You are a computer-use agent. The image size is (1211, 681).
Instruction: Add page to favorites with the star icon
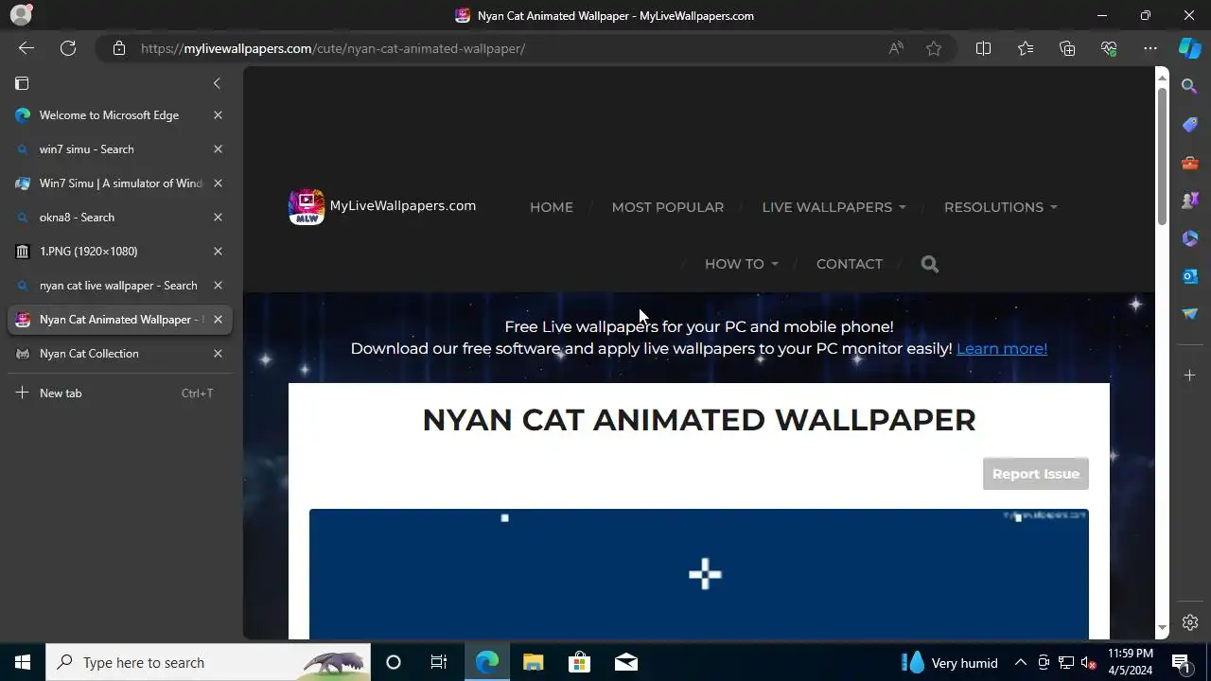coord(934,48)
